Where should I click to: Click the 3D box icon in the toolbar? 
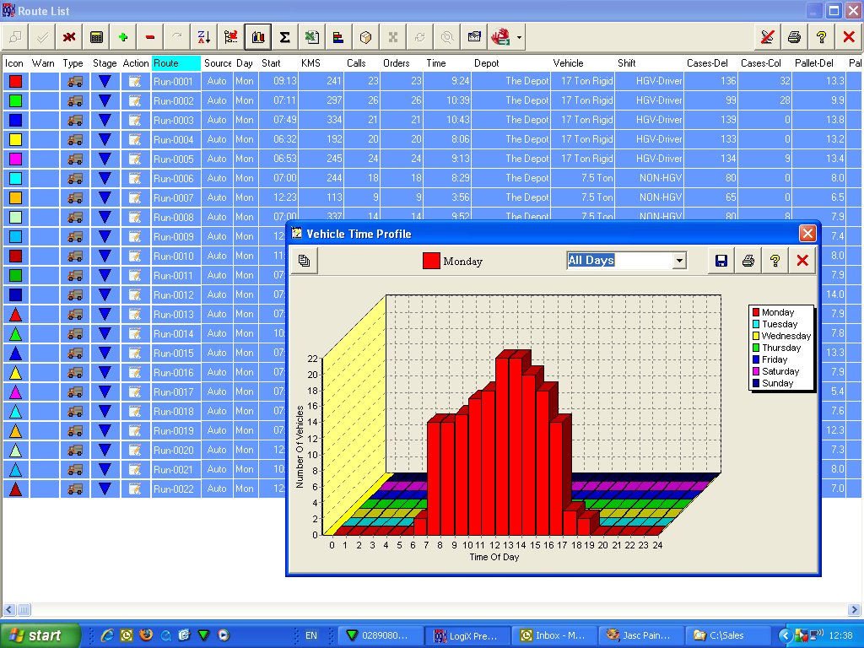365,37
